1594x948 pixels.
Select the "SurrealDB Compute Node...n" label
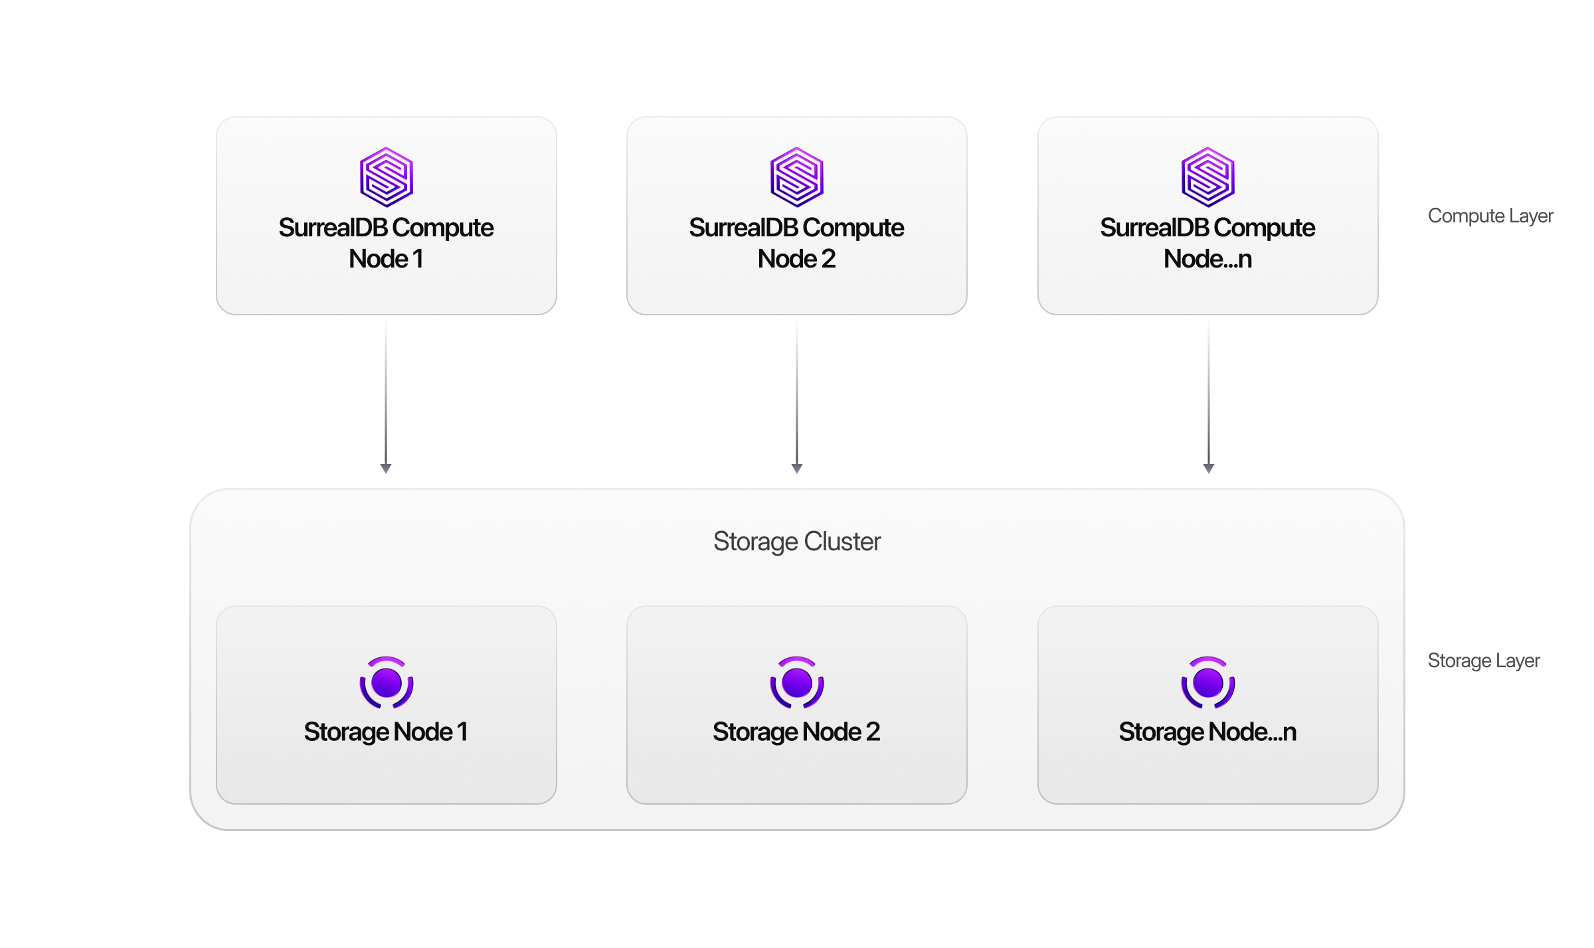(x=1208, y=243)
